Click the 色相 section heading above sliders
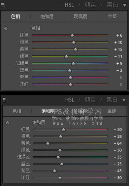The width and height of the screenshot is (129, 186). [36, 28]
